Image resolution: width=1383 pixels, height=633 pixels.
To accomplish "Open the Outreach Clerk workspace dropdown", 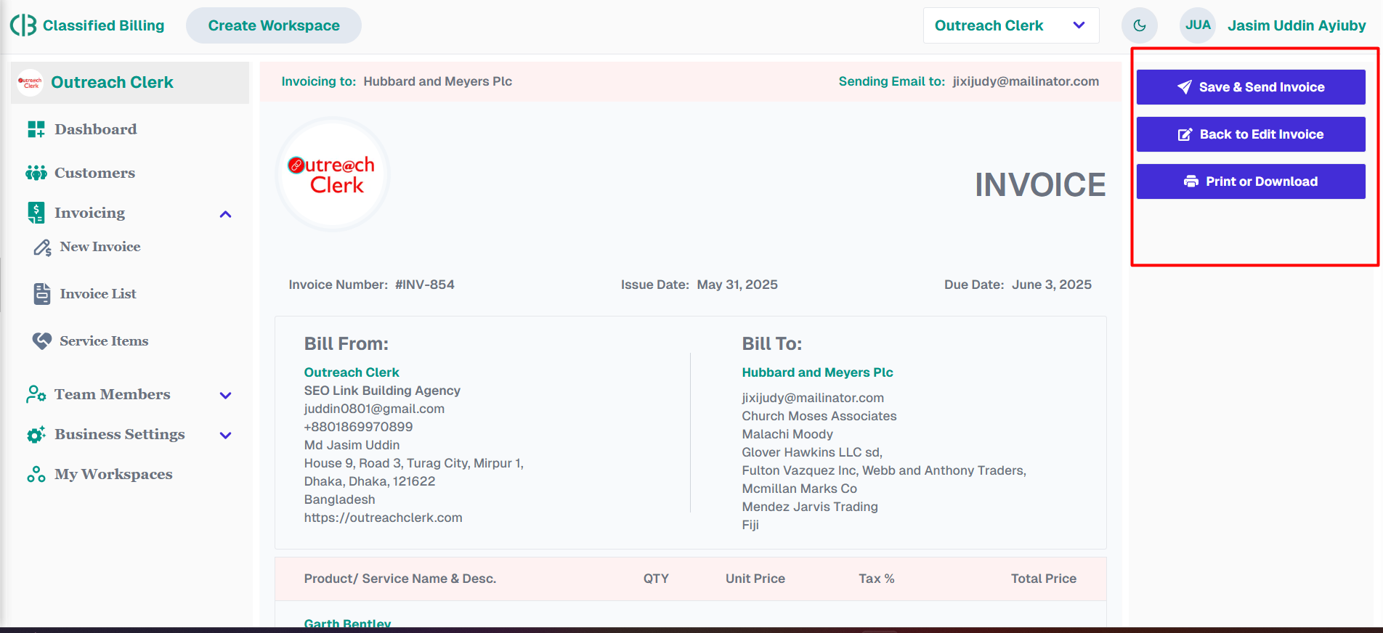I will 1010,25.
